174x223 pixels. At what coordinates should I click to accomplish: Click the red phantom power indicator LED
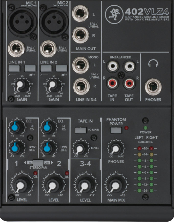(126, 128)
